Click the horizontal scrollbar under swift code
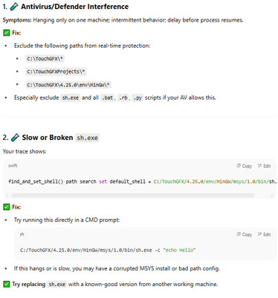The image size is (278, 298). pyautogui.click(x=133, y=195)
